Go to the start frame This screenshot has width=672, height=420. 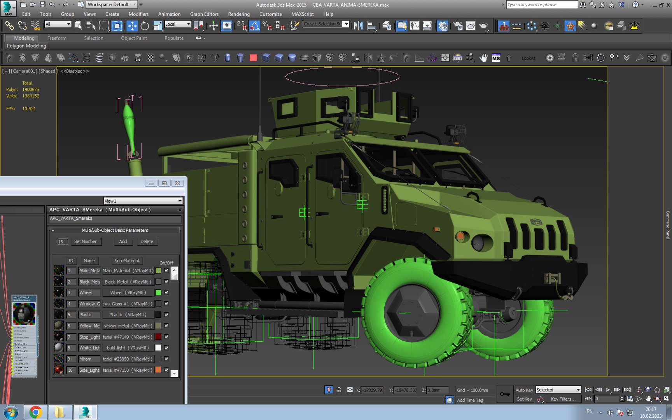(588, 390)
